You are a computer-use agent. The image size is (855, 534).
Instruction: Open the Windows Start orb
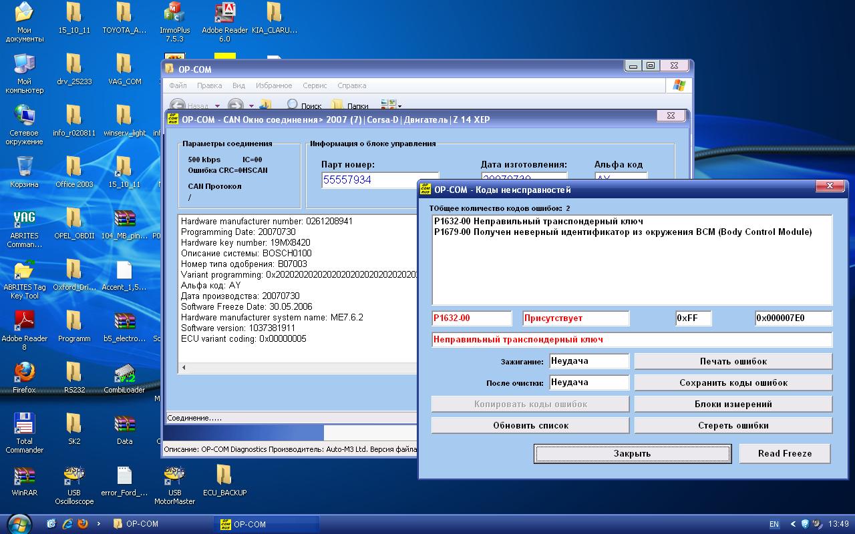(x=18, y=523)
